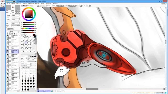Select the Binary pen tool
168x94 pixels.
pos(26,45)
